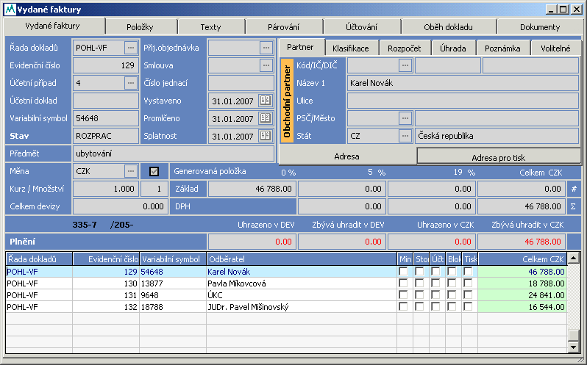Open calendar picker for Promlčeno date
Image resolution: width=587 pixels, height=365 pixels.
265,118
